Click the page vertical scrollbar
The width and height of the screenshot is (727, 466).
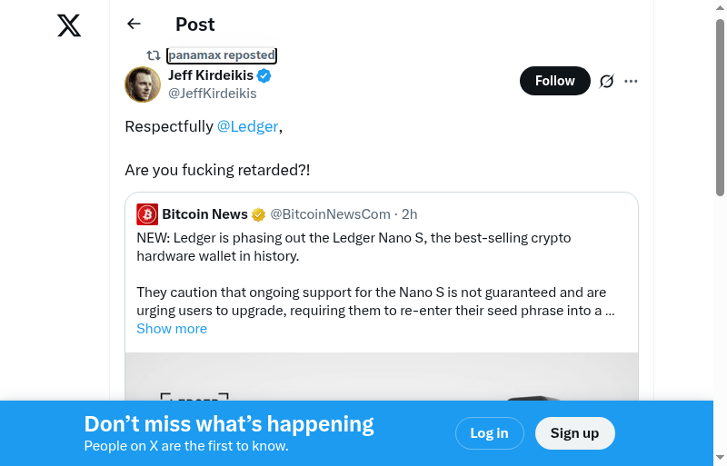[x=720, y=109]
